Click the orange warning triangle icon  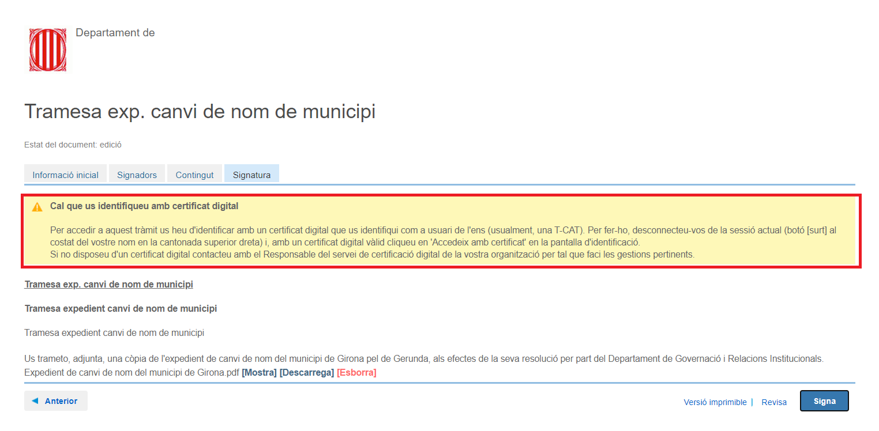[37, 207]
